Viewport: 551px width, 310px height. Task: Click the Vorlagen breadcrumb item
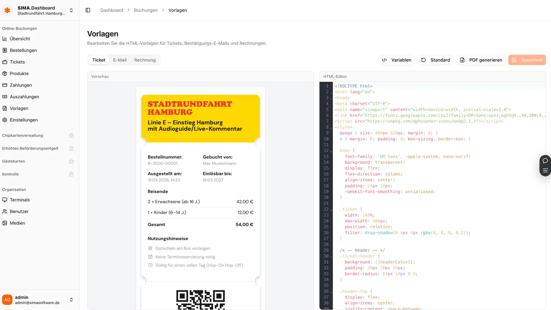[x=178, y=10]
